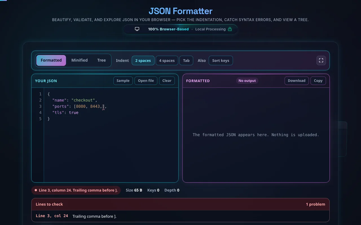Click the 8443 number in the editor
The height and width of the screenshot is (225, 361).
pos(95,106)
